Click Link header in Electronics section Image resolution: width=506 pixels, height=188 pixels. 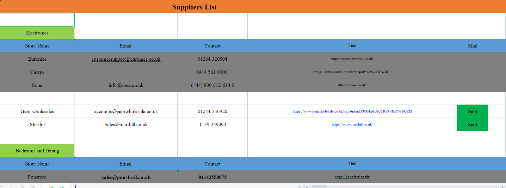point(352,46)
